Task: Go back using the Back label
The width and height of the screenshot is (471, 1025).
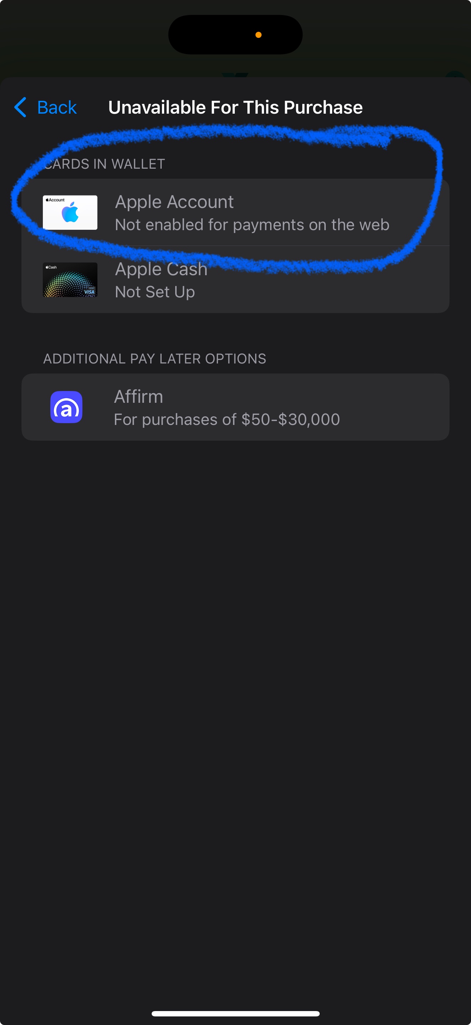Action: [x=56, y=108]
